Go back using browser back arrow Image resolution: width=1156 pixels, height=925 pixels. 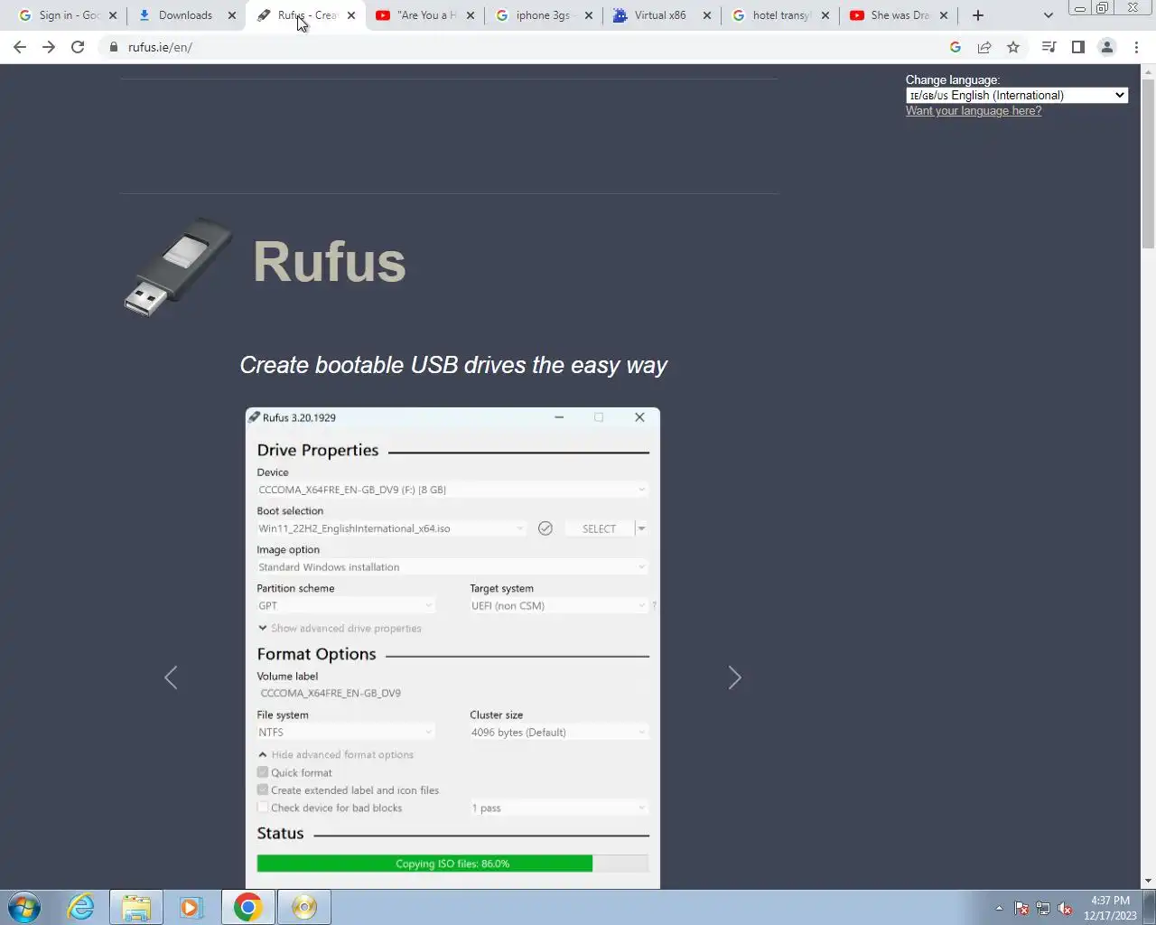[x=20, y=47]
